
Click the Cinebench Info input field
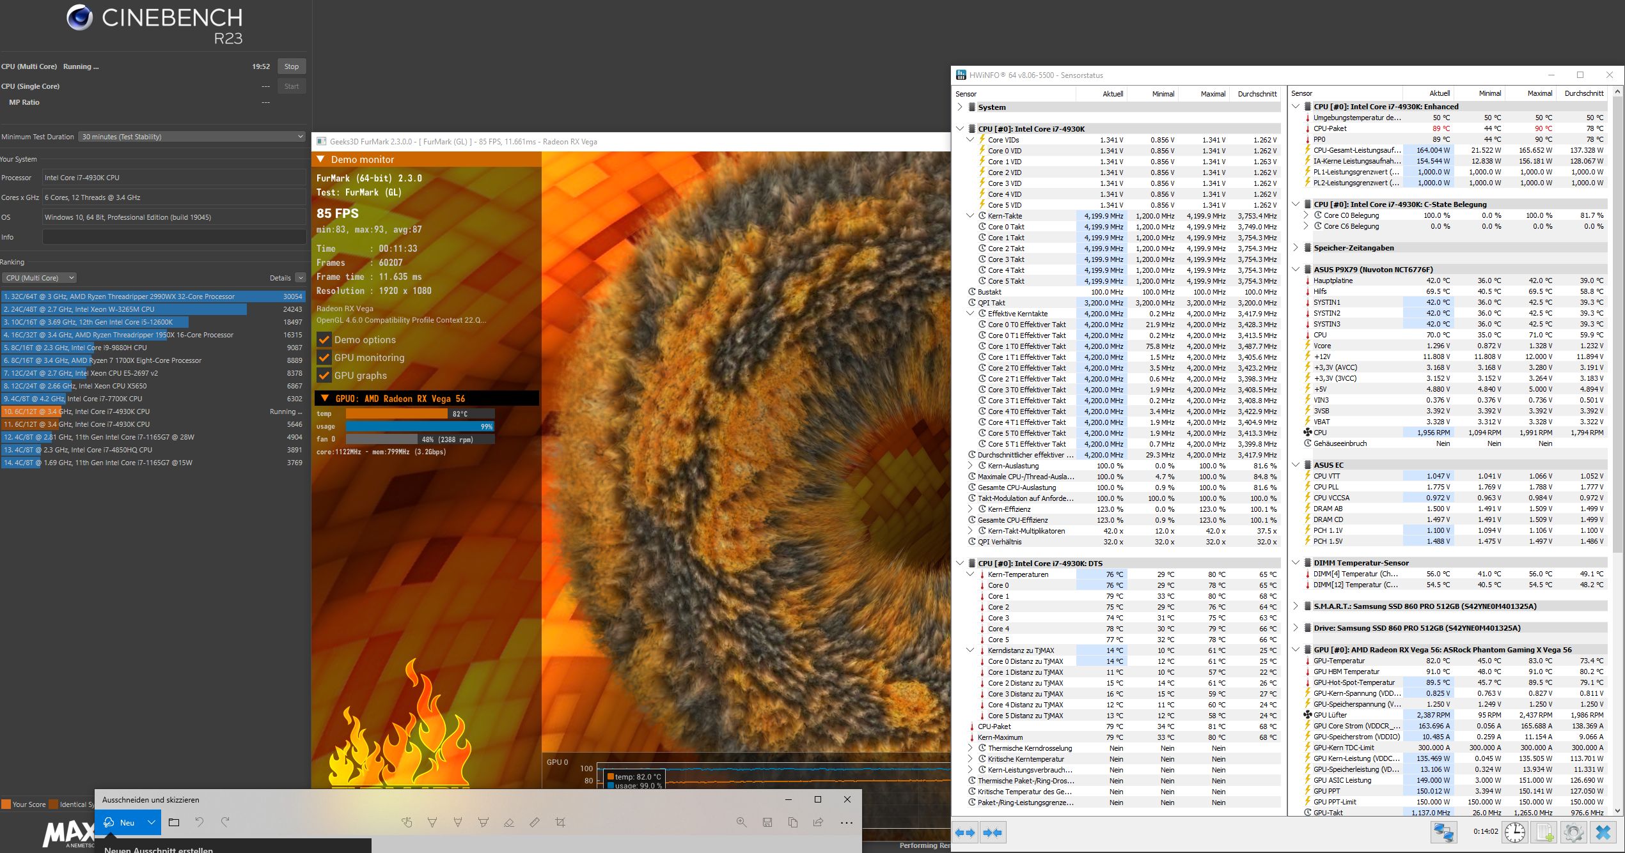click(x=174, y=237)
